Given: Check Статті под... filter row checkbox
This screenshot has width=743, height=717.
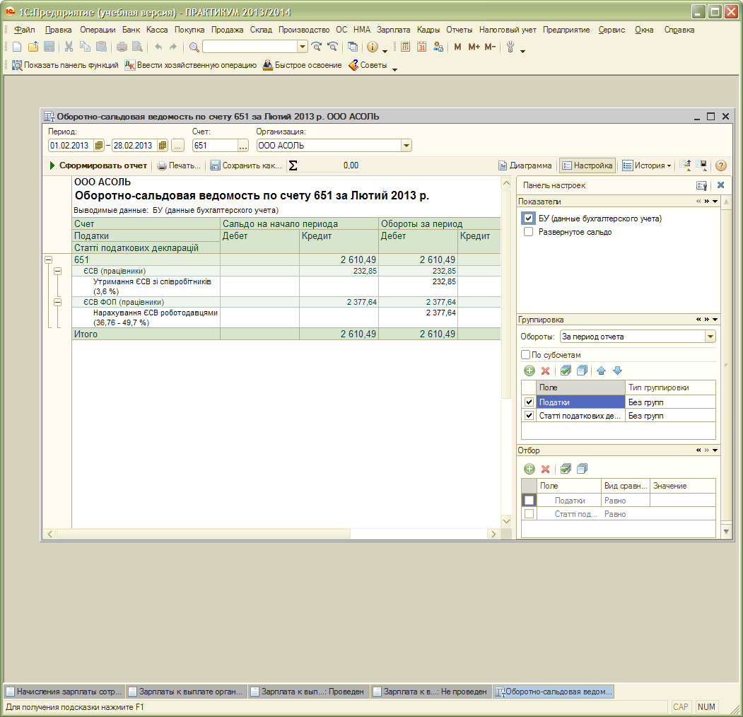Looking at the screenshot, I should (530, 513).
